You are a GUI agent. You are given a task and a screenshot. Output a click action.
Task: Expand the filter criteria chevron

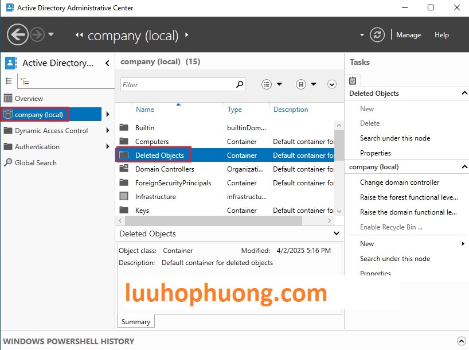(x=331, y=84)
